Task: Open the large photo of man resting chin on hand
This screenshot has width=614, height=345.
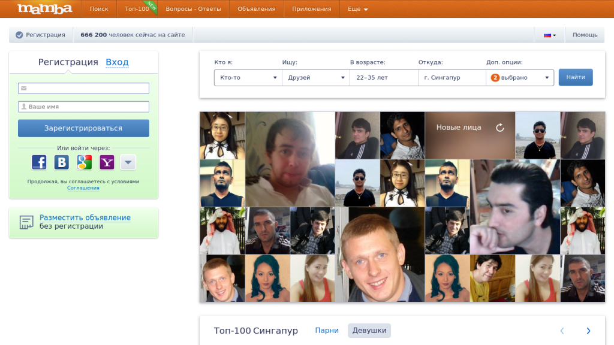Action: [x=515, y=207]
